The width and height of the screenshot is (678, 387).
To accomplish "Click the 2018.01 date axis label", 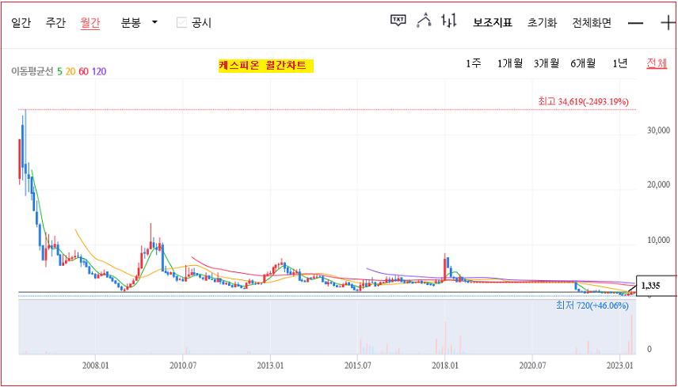I will [445, 366].
